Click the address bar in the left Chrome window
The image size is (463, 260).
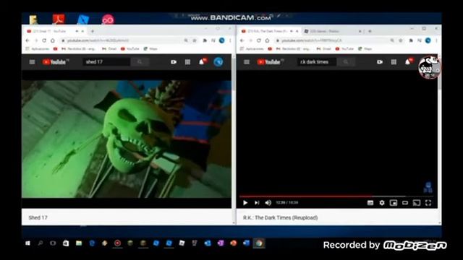[x=121, y=40]
